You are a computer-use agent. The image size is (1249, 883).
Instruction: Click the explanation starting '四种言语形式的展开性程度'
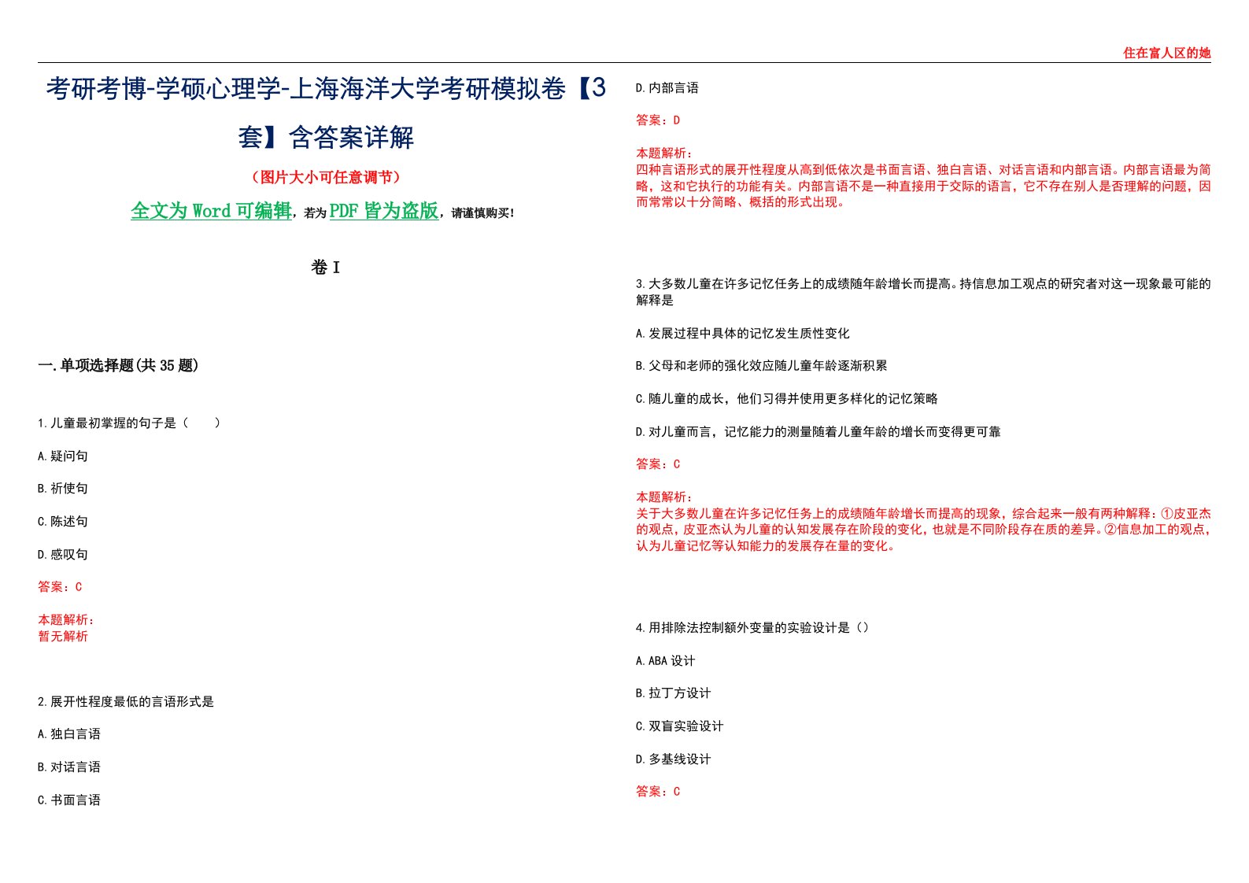(x=923, y=186)
